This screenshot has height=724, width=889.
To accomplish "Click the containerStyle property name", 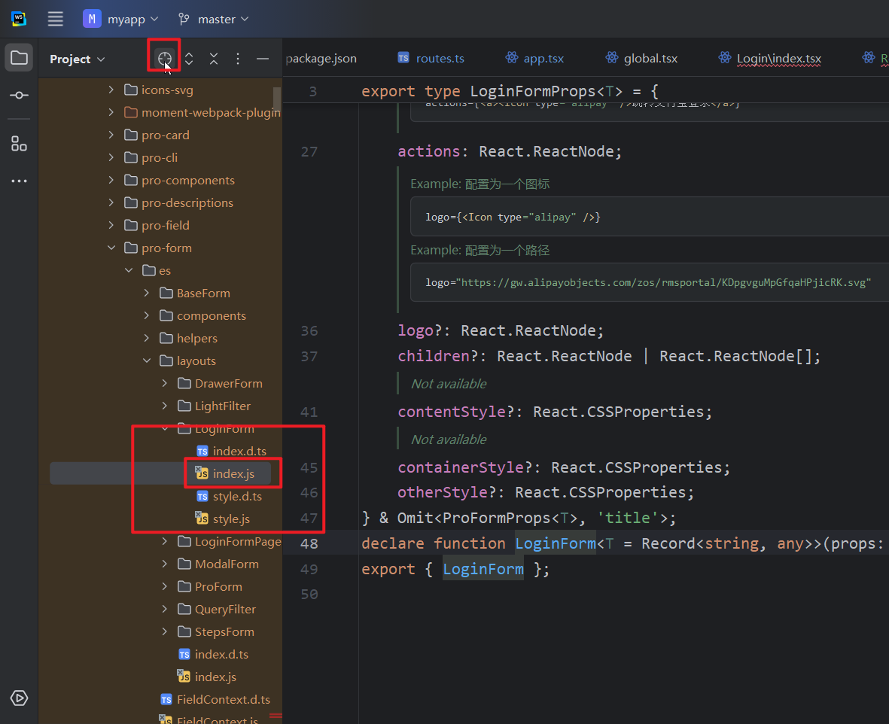I will (x=461, y=467).
